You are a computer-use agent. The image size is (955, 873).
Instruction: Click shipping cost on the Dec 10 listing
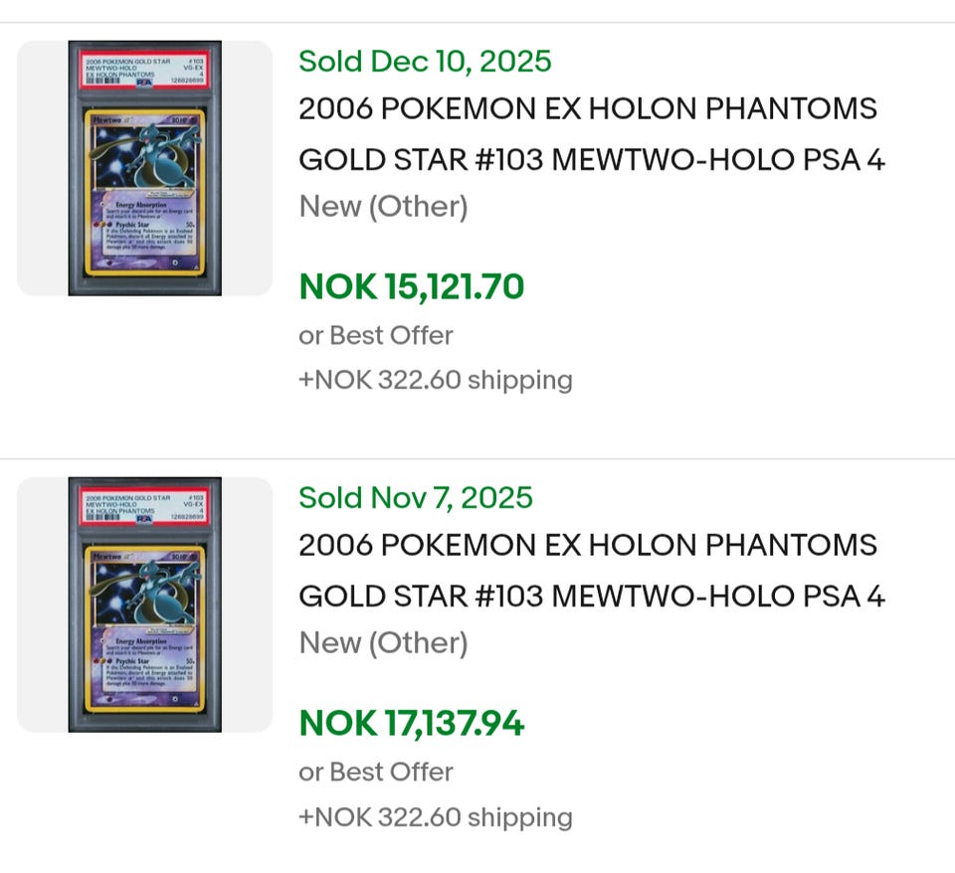(435, 380)
